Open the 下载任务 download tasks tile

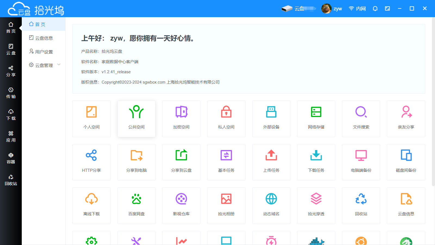(316, 162)
